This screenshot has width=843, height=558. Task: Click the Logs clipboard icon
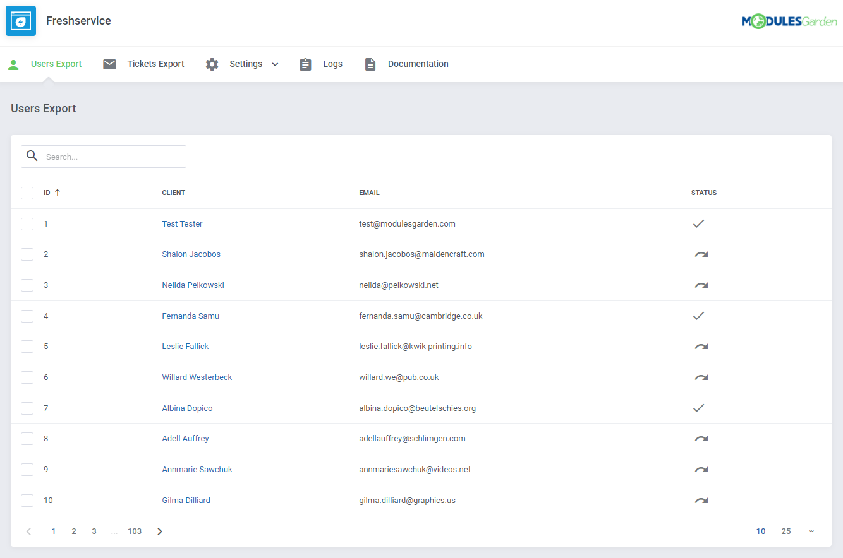306,64
